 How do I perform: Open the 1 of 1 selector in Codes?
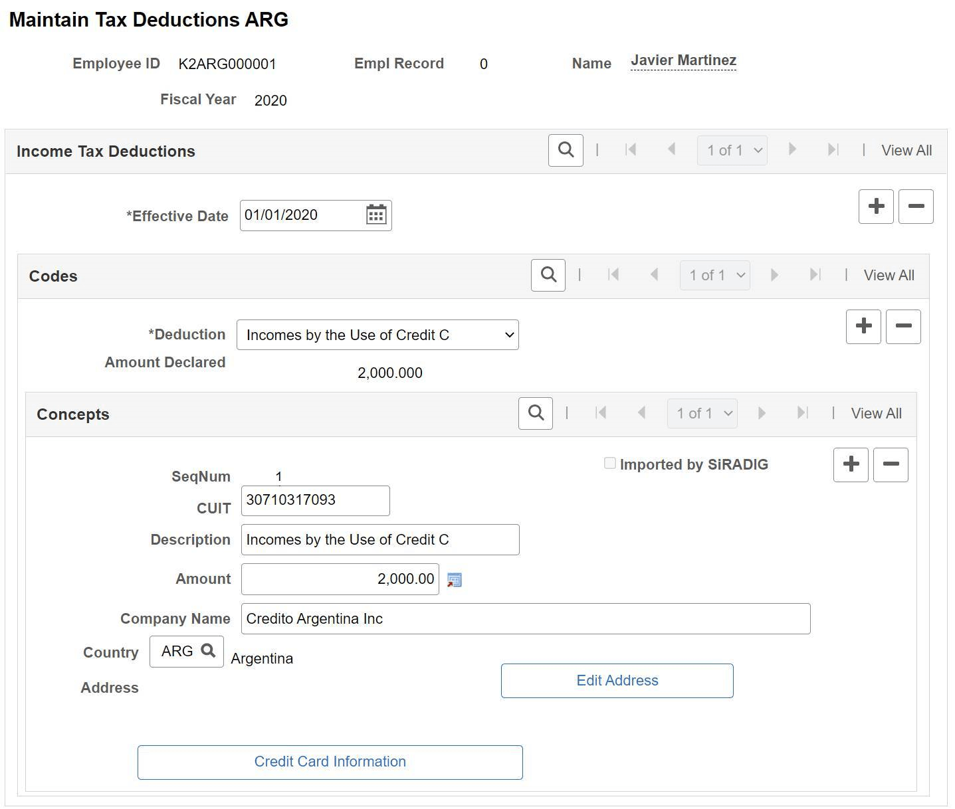pyautogui.click(x=714, y=274)
